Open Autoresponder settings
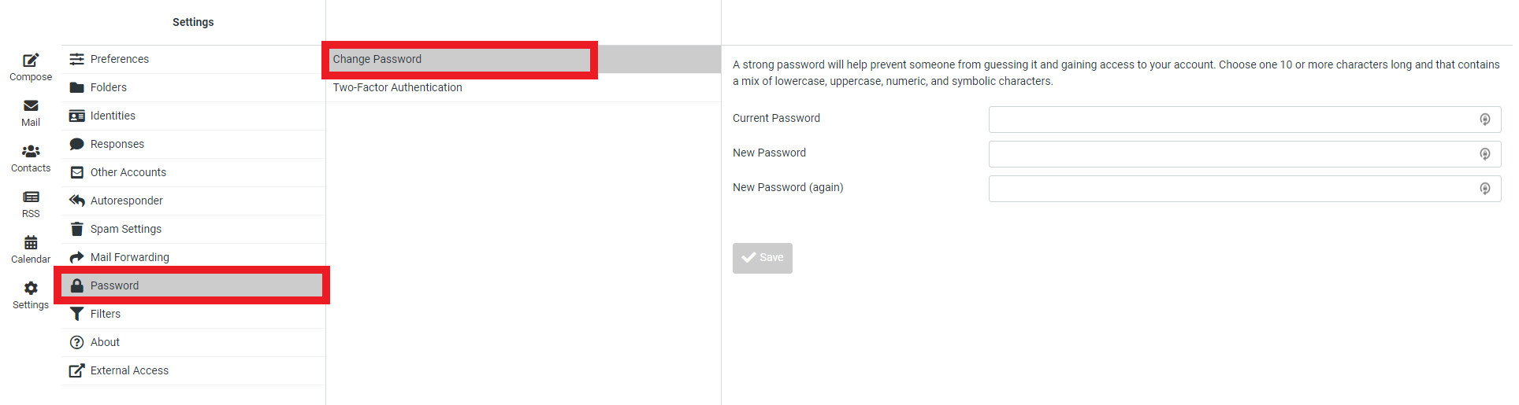 [193, 201]
